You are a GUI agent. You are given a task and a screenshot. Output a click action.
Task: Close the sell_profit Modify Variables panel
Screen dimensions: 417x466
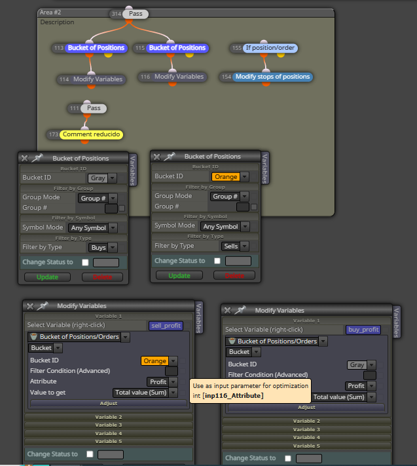[30, 306]
